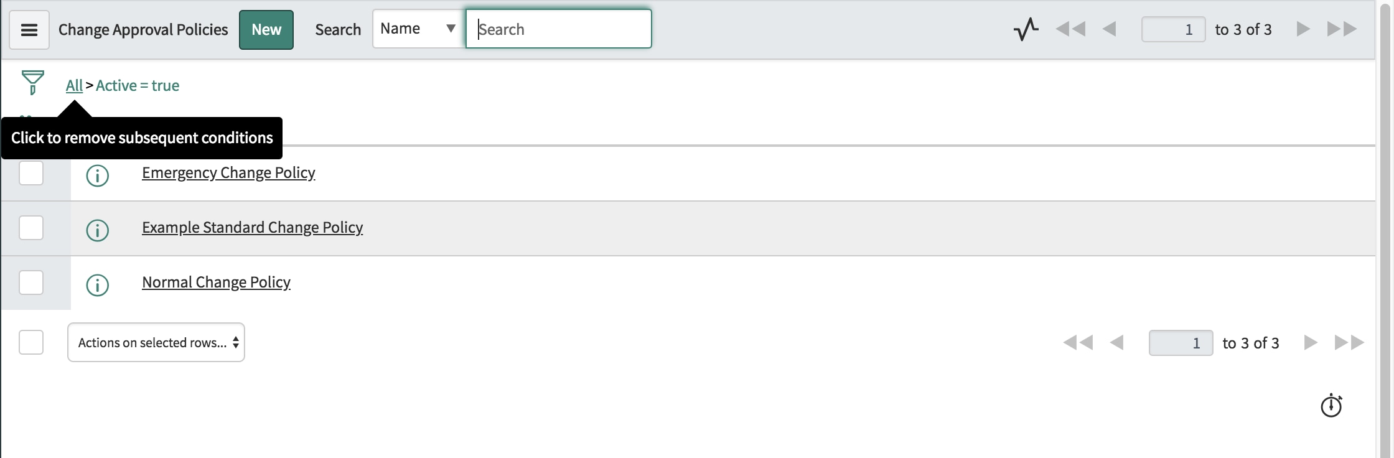
Task: Jump to last page with double-arrow icon
Action: (1342, 29)
